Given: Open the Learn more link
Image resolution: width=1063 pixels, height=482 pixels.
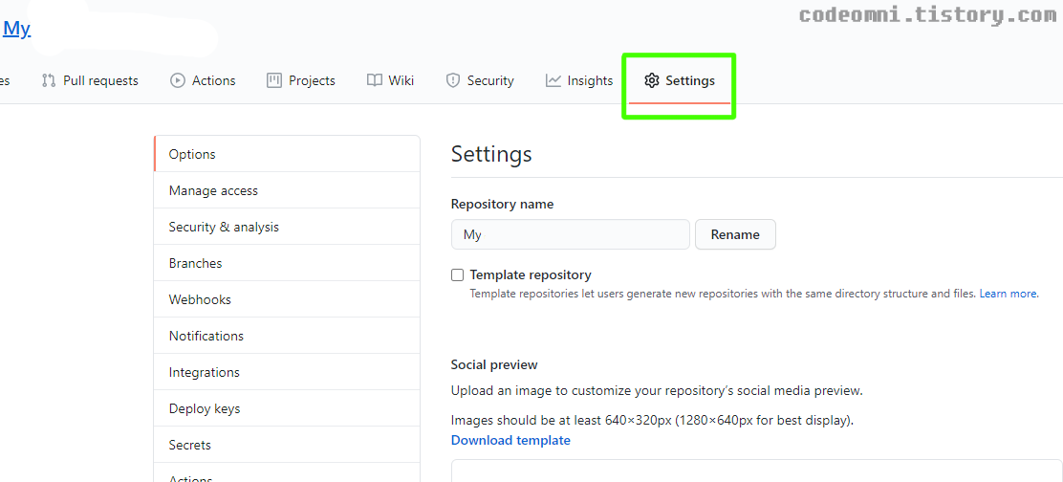Looking at the screenshot, I should click(1009, 295).
